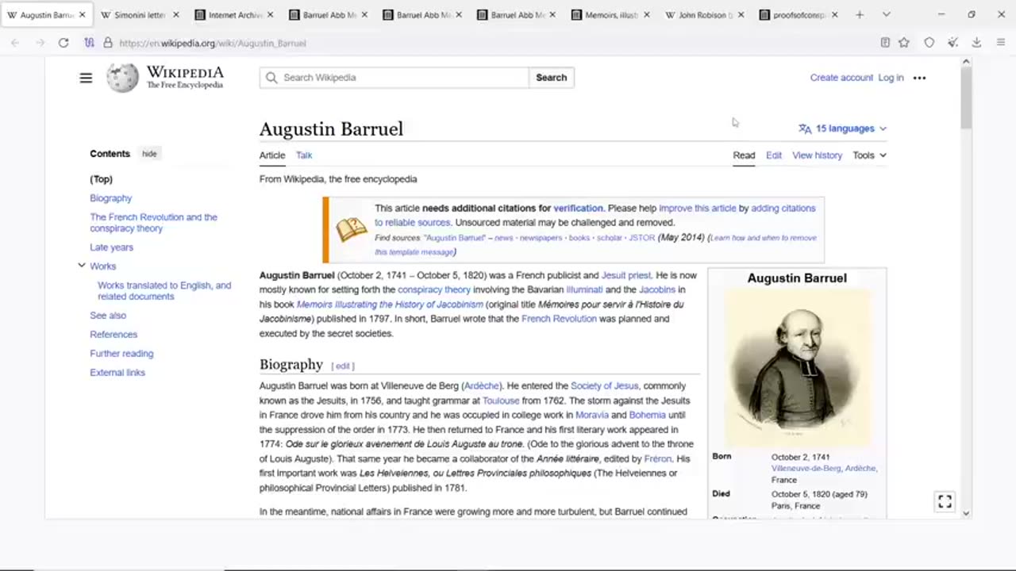Select the Article tab
Screen dimensions: 1016x571
(x=272, y=155)
